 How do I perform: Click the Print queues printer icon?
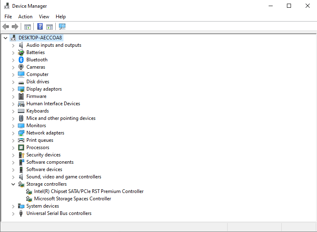point(21,140)
